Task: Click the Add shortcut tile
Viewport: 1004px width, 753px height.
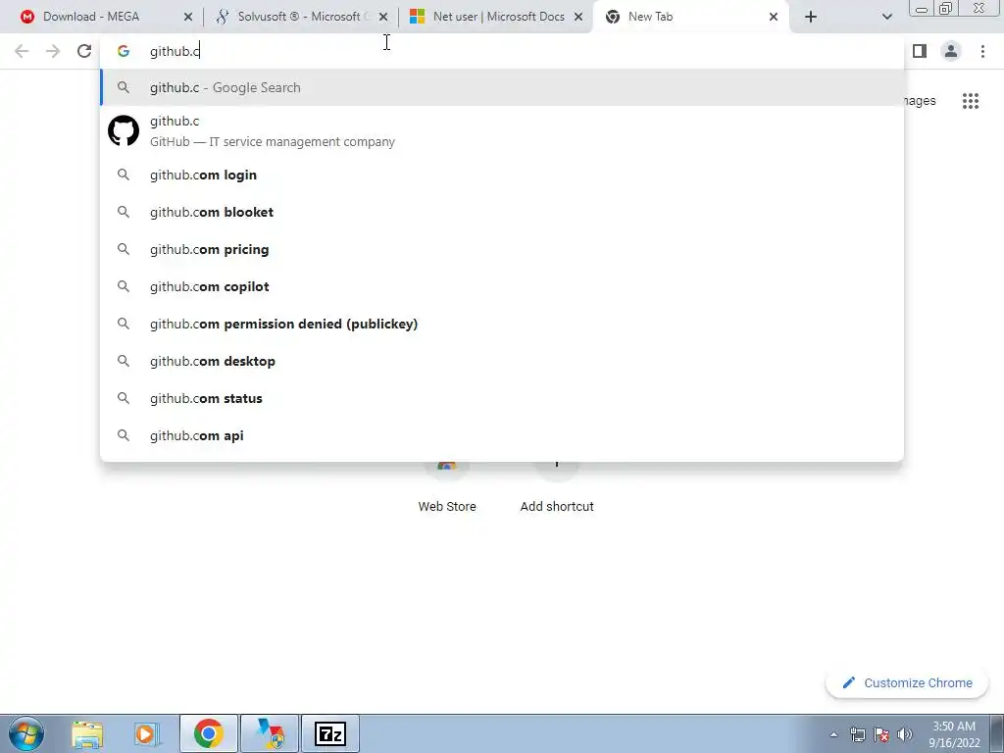Action: (x=557, y=486)
